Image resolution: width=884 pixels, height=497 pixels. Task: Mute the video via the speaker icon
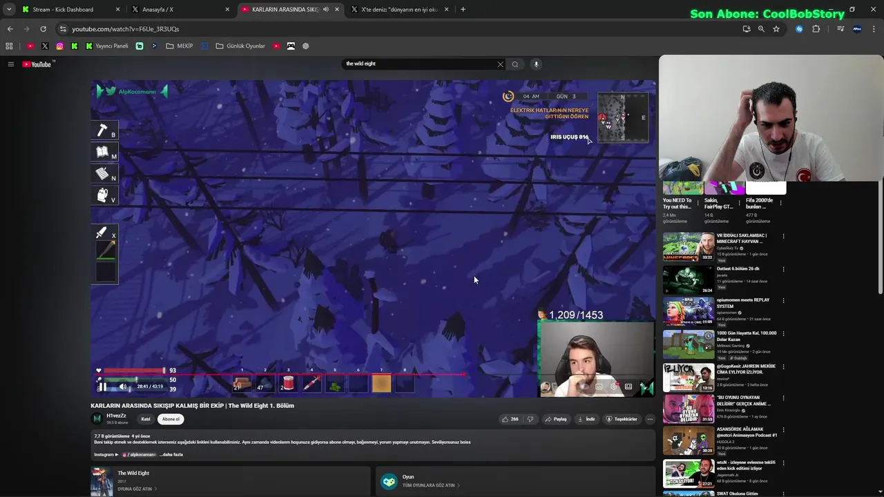[x=123, y=387]
